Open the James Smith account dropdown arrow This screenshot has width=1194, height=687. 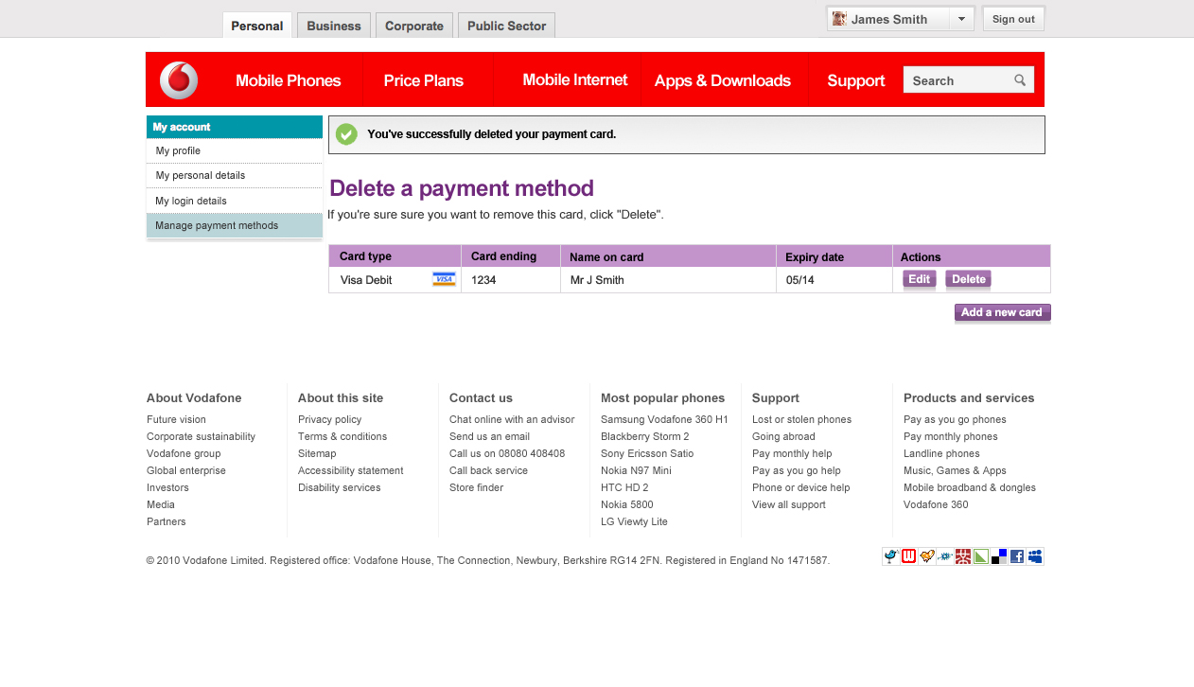pos(961,19)
